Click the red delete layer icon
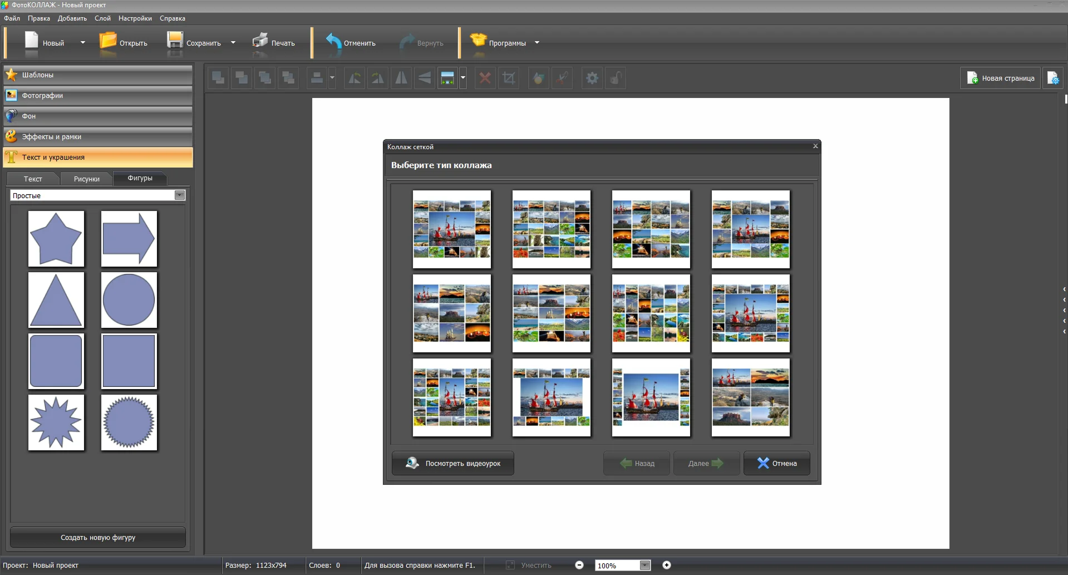Screen dimensions: 1068x575 pyautogui.click(x=485, y=78)
